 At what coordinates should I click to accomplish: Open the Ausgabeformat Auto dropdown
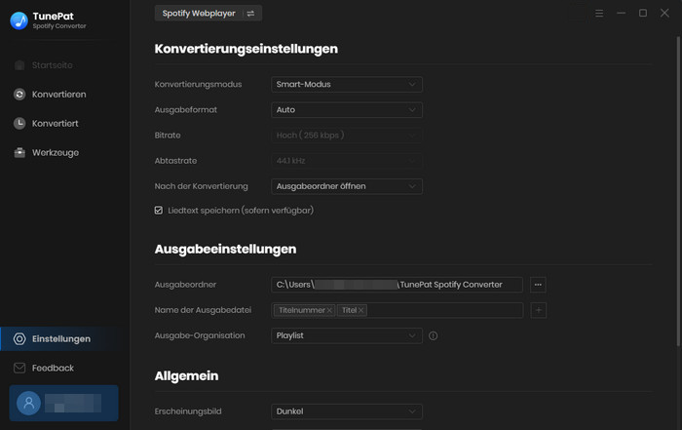click(x=347, y=110)
